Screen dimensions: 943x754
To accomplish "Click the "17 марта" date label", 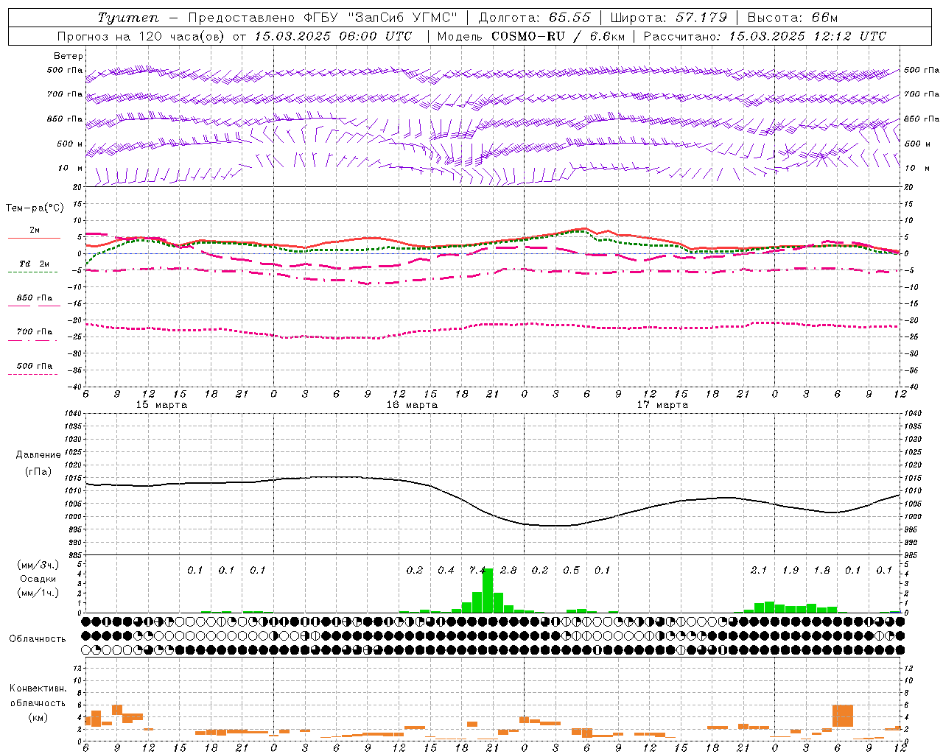I will coord(662,405).
